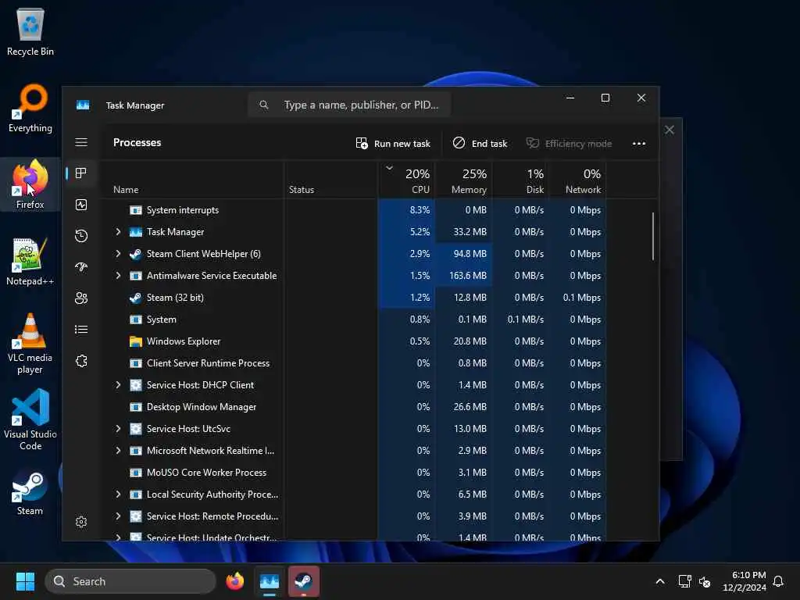Open the App history icon in sidebar
This screenshot has width=800, height=600.
coord(80,236)
